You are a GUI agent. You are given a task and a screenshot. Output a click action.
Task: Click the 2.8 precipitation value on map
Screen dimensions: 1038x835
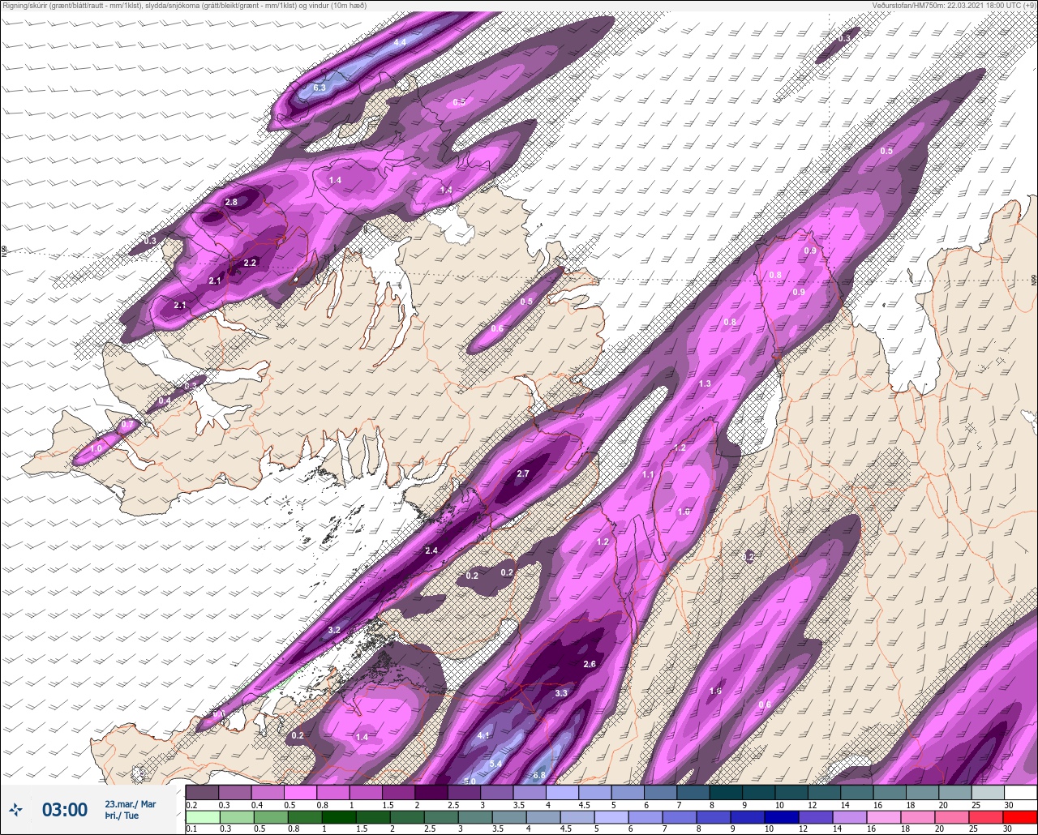point(231,202)
